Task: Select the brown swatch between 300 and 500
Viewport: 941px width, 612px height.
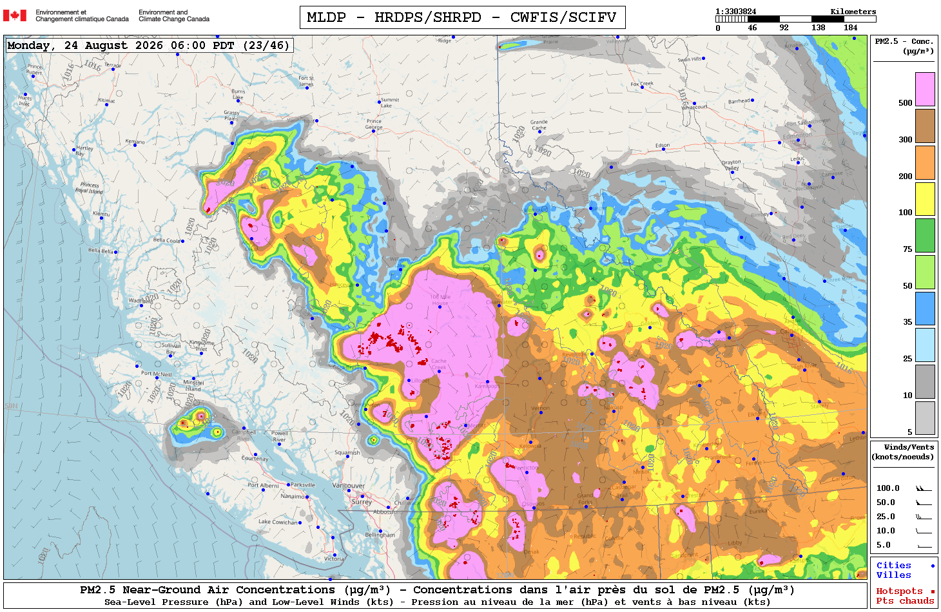Action: (925, 126)
